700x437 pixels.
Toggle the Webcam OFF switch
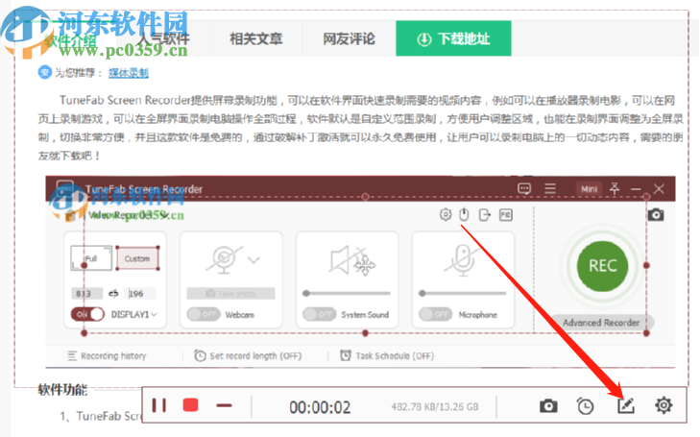[204, 314]
